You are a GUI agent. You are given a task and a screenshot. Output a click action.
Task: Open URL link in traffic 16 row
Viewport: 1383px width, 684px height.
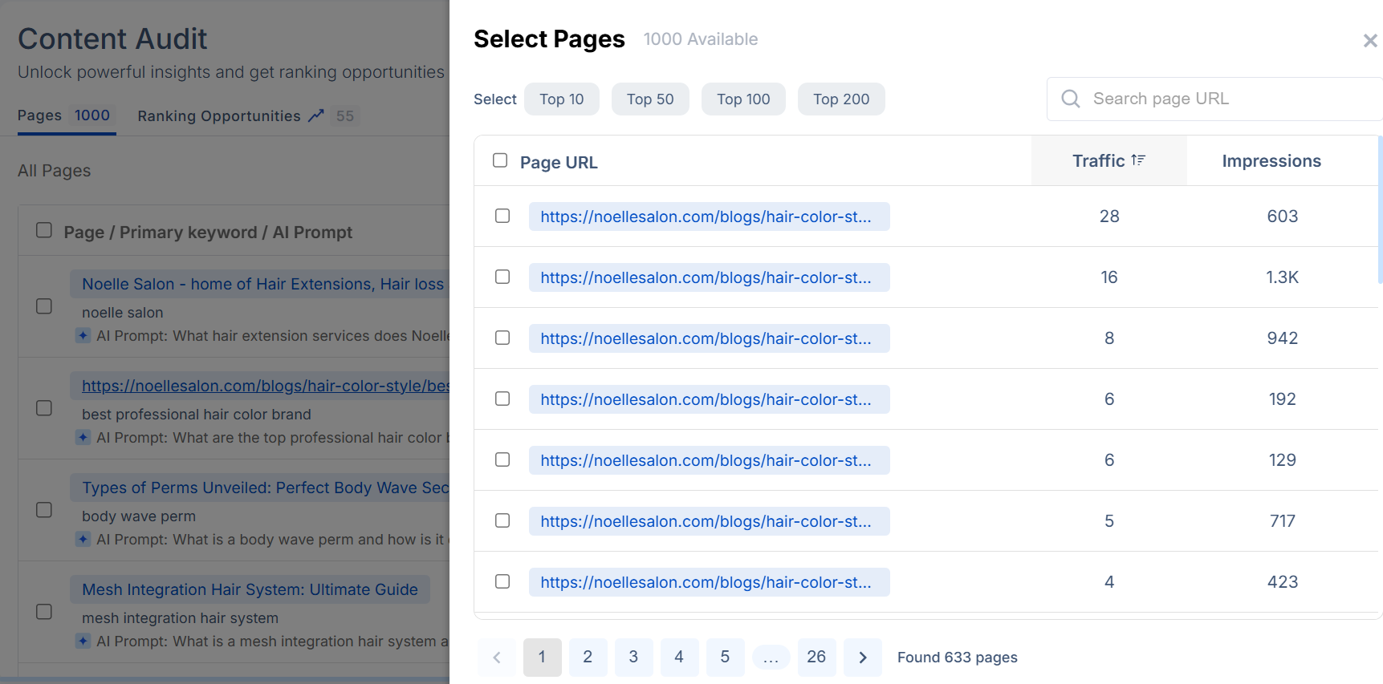709,277
